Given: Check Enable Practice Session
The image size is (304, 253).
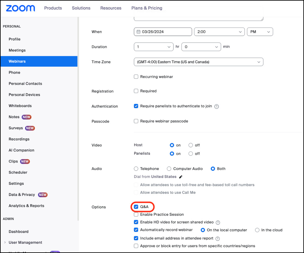Looking at the screenshot, I should tap(136, 215).
